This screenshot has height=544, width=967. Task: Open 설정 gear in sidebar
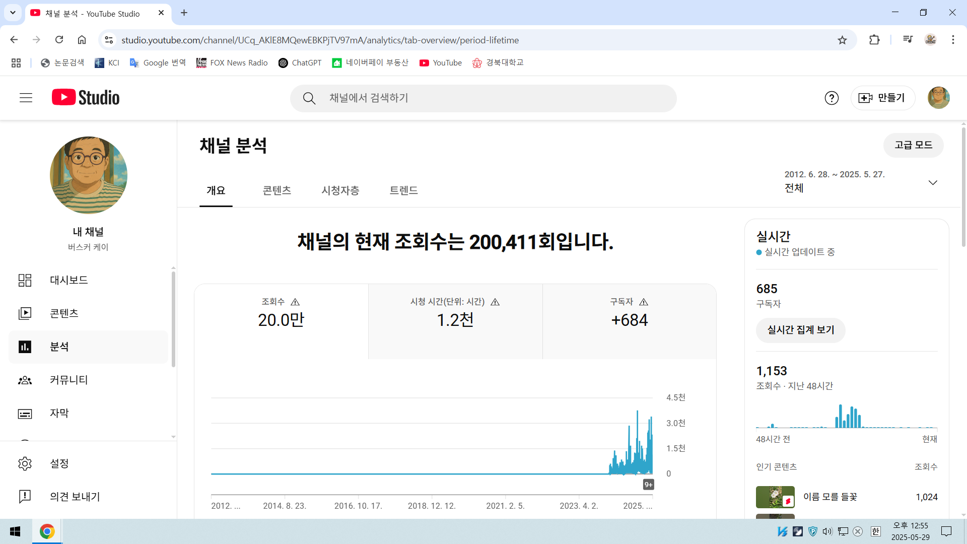point(25,463)
